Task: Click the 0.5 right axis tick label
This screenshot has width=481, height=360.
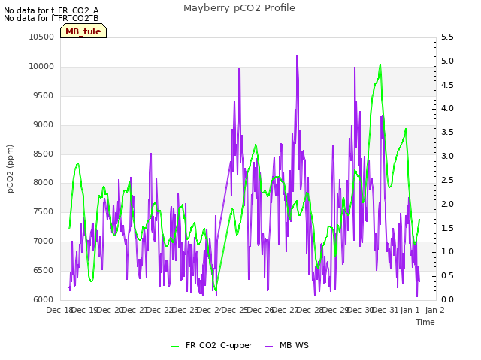Action: tap(447, 275)
